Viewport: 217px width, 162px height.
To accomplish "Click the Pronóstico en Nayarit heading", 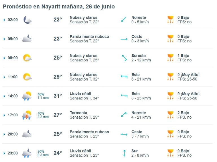I will tap(59, 7).
